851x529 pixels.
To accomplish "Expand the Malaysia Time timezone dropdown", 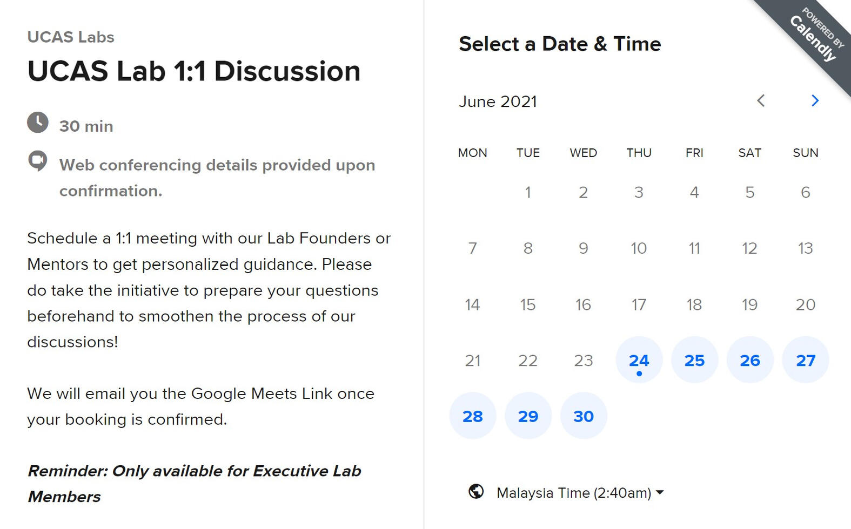I will point(573,493).
